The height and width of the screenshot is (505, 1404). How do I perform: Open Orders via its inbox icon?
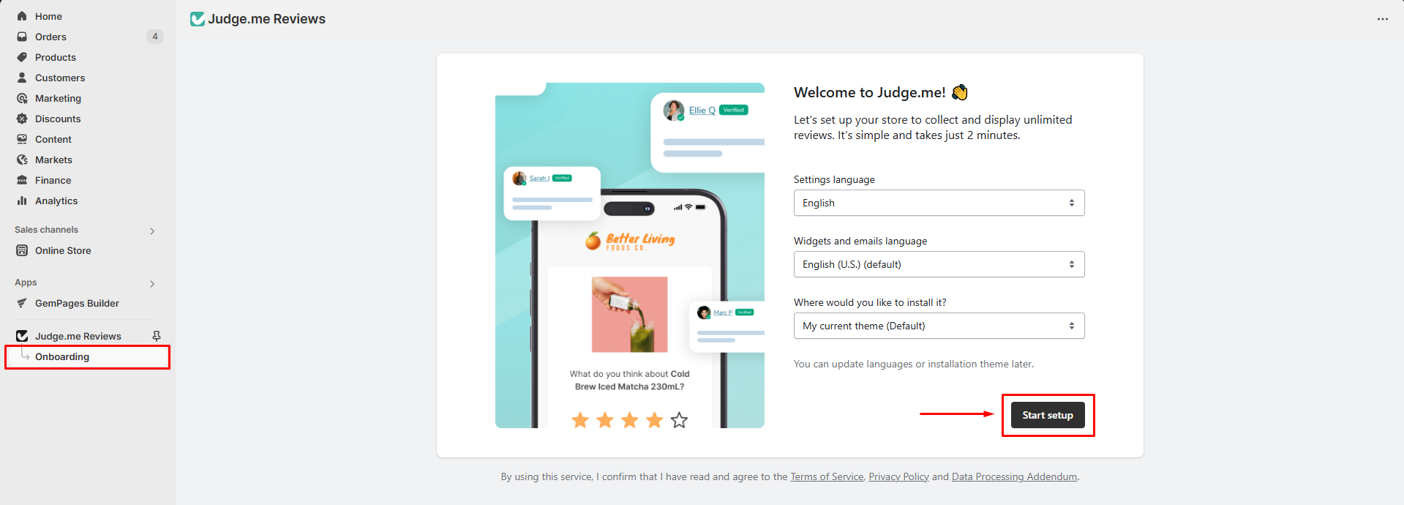(x=22, y=37)
